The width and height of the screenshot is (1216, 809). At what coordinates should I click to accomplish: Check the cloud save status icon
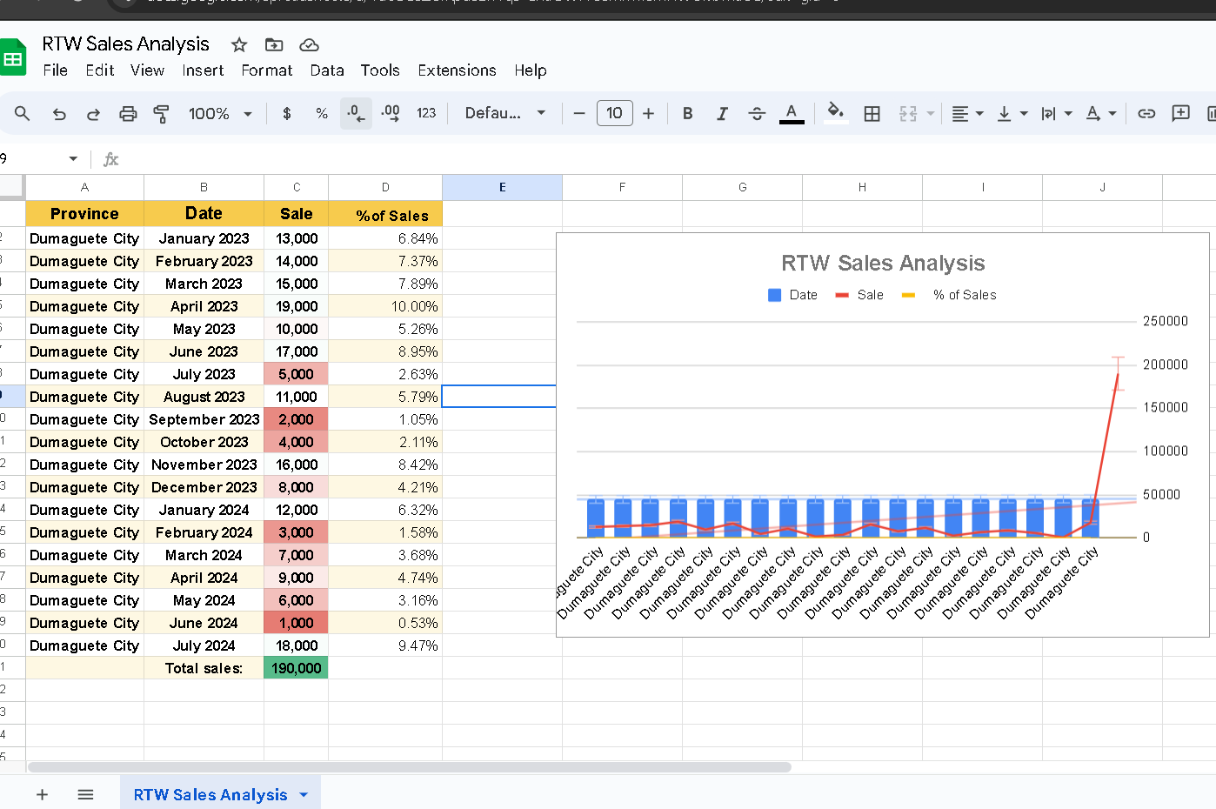pos(309,44)
